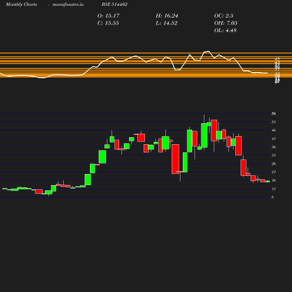292x292 pixels.
Task: Click the price axis label 46
Action: pos(274,130)
